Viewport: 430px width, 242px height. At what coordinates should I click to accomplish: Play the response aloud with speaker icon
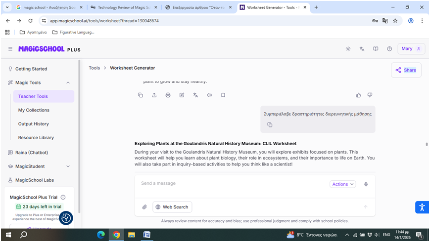click(209, 95)
